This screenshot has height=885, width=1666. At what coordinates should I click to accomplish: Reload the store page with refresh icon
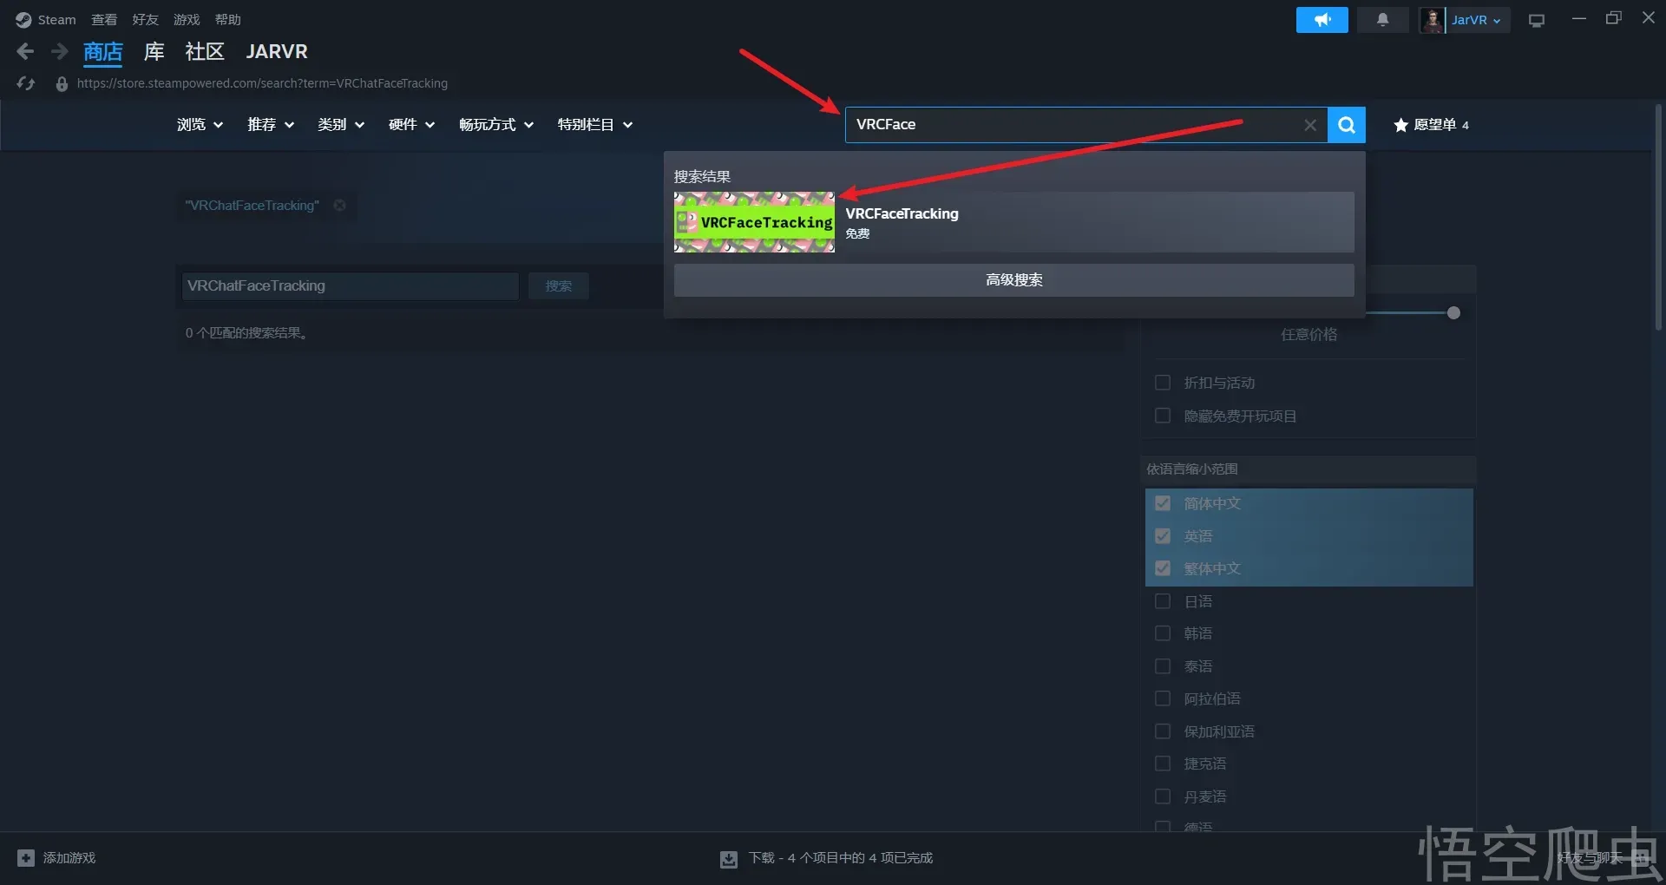click(26, 83)
